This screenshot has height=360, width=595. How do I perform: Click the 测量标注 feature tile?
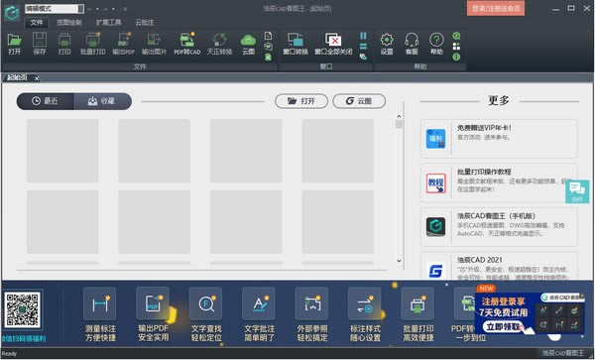pos(100,314)
